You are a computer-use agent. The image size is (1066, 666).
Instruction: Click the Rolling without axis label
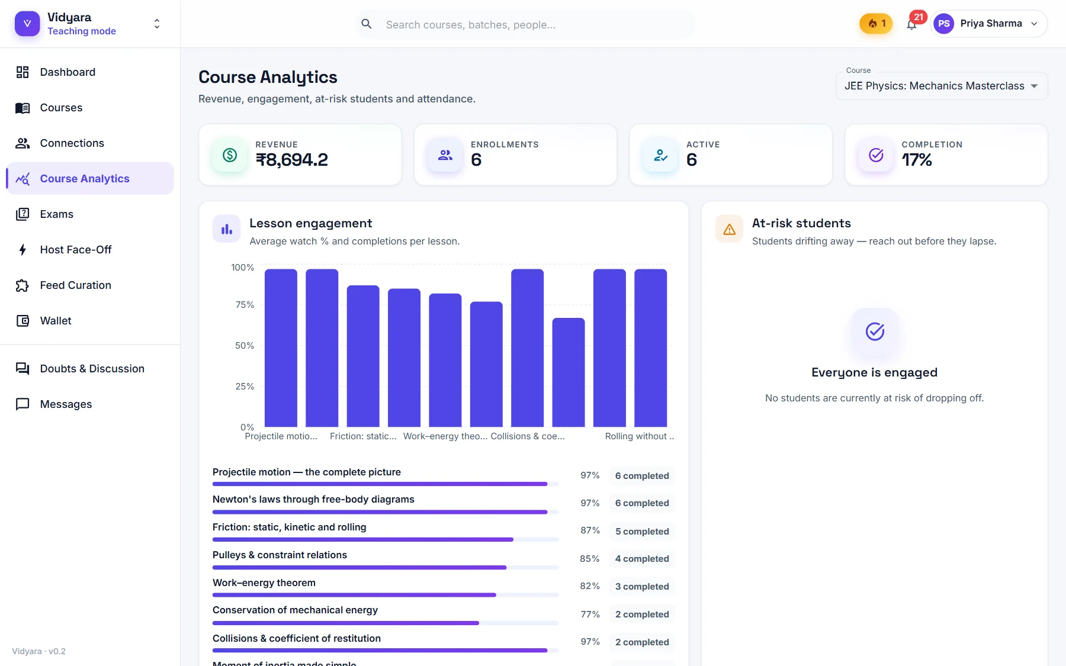[x=640, y=436]
